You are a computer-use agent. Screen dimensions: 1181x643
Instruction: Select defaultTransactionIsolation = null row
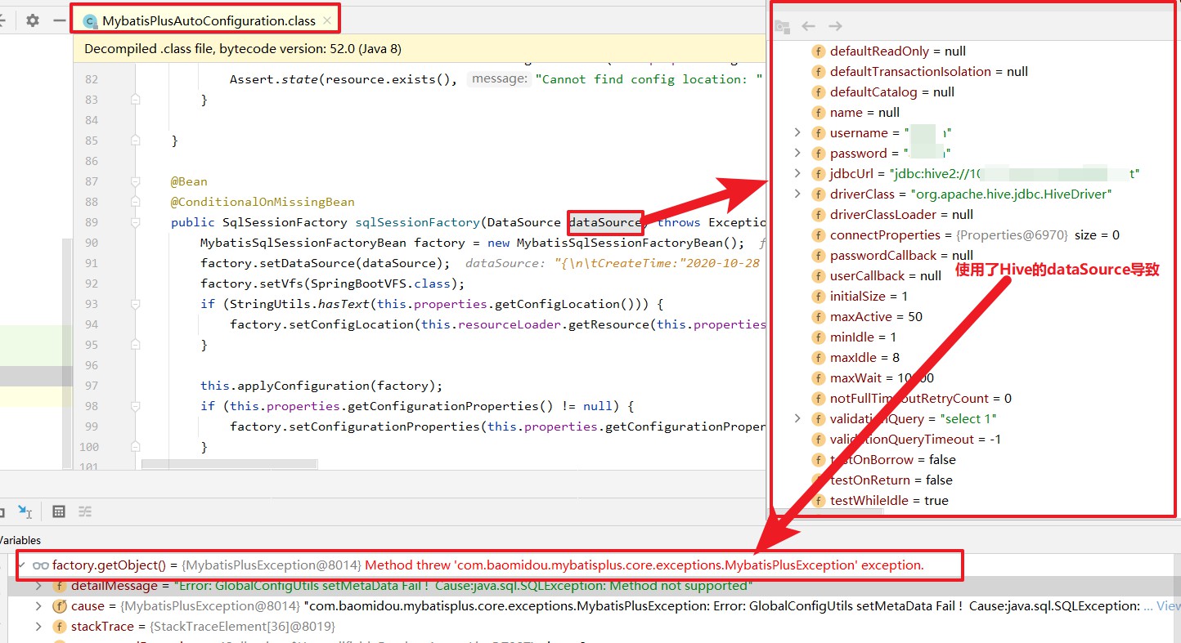919,71
